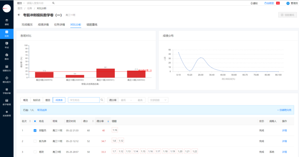
Task: Sort by 得分 column arrows
Action: point(93,121)
